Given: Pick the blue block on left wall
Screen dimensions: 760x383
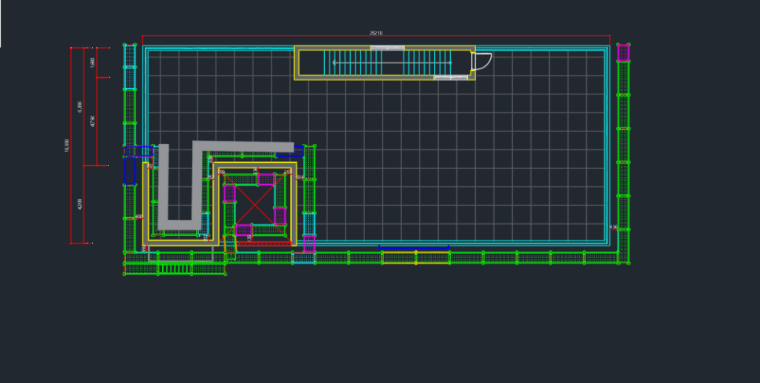Looking at the screenshot, I should pos(129,170).
